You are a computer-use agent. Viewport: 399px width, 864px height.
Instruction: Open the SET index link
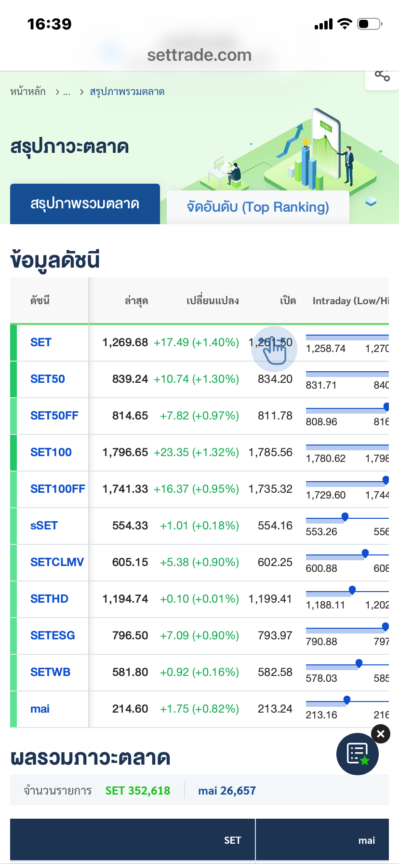pos(41,342)
